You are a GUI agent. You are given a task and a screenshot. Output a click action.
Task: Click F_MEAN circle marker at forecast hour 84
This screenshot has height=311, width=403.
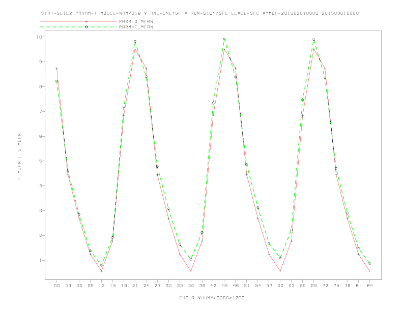(x=369, y=264)
